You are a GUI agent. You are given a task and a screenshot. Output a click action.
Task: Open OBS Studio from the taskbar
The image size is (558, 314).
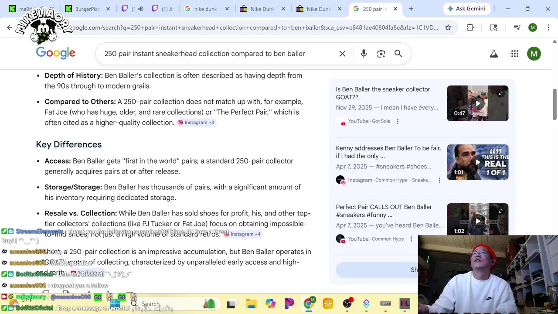coord(347,304)
